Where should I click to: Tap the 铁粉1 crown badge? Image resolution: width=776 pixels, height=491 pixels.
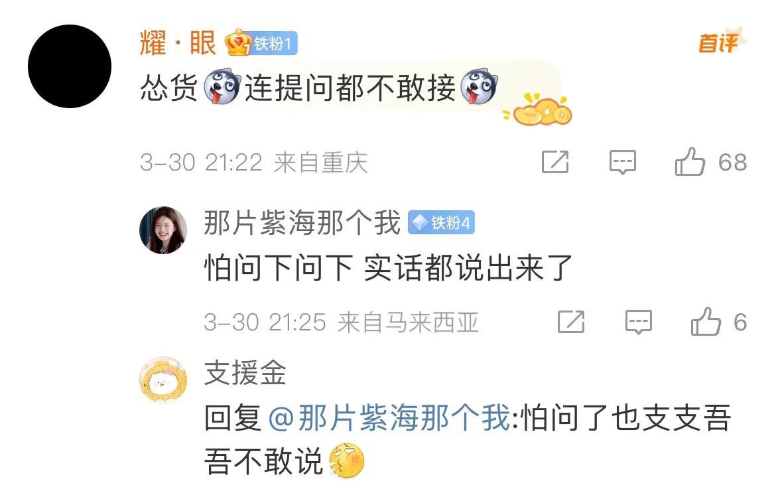(x=261, y=43)
